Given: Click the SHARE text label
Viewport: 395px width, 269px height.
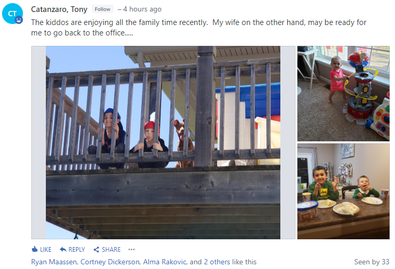Looking at the screenshot, I should [x=111, y=250].
